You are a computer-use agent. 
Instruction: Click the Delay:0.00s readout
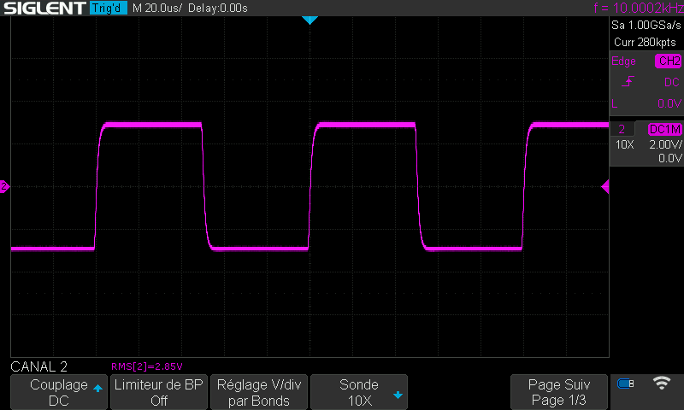[x=218, y=8]
